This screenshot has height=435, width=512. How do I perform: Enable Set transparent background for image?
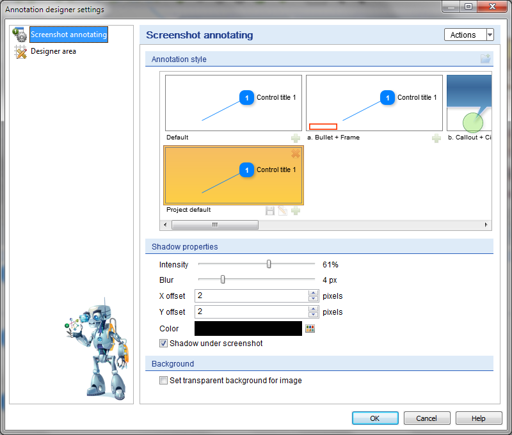tap(163, 381)
